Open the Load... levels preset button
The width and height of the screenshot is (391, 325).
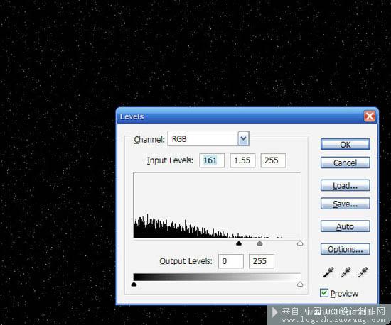click(x=345, y=186)
